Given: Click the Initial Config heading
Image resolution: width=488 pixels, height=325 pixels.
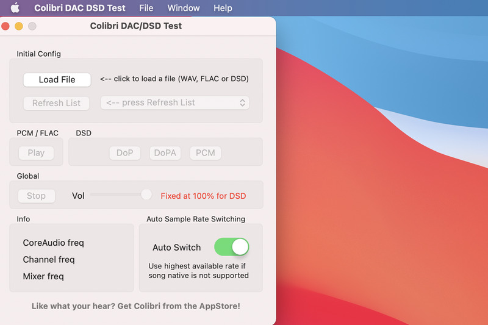Looking at the screenshot, I should tap(38, 54).
